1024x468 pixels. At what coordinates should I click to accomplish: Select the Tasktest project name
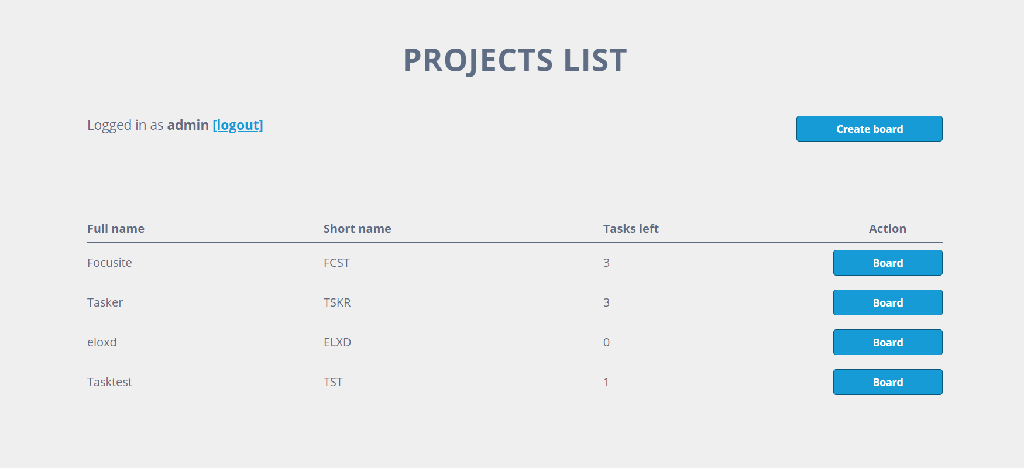[x=109, y=382]
